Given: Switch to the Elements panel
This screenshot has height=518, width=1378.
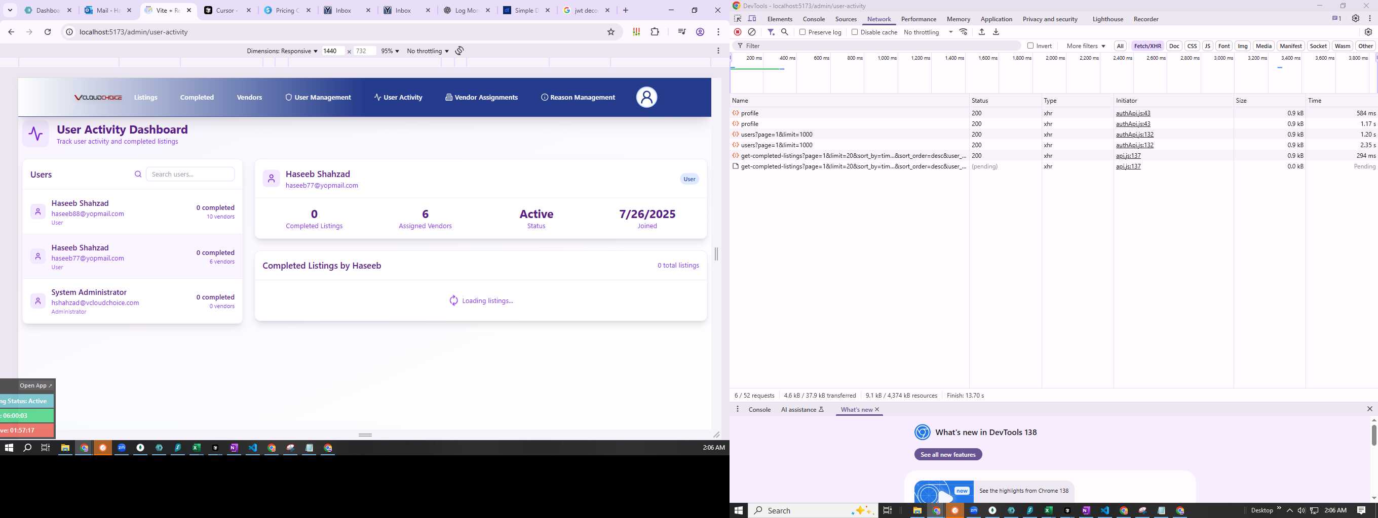Looking at the screenshot, I should 779,19.
